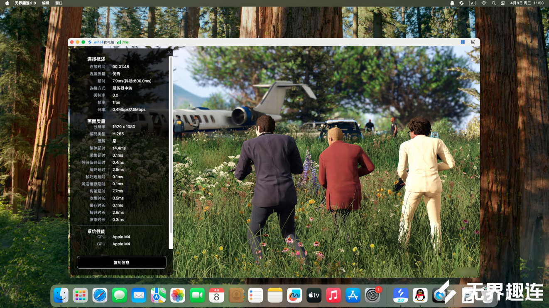Click the 7ms signal latency indicator
The height and width of the screenshot is (308, 549).
[x=123, y=42]
